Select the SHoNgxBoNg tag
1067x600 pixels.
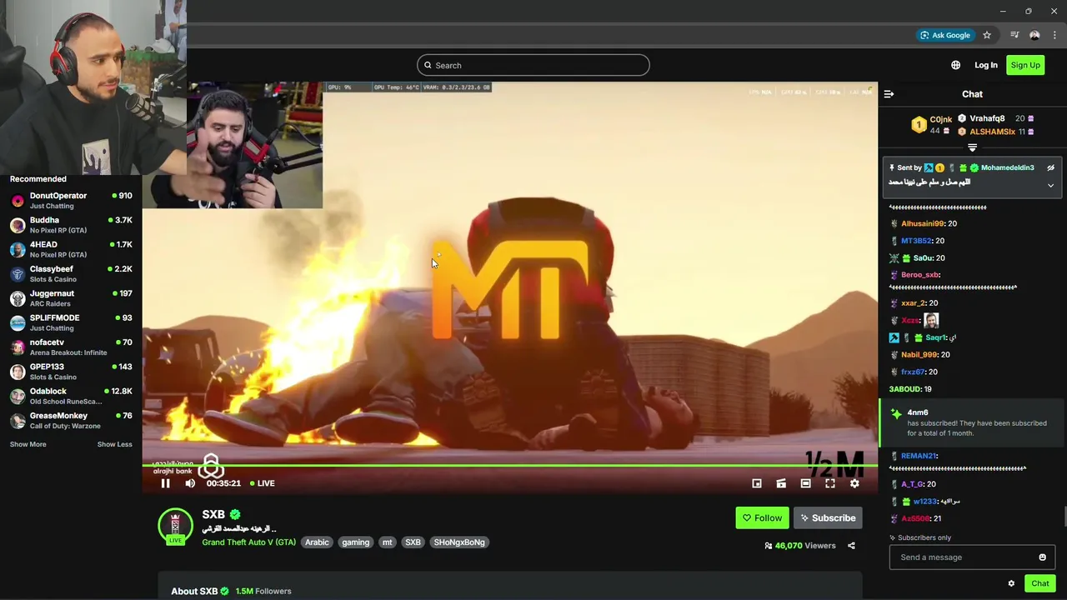click(458, 542)
